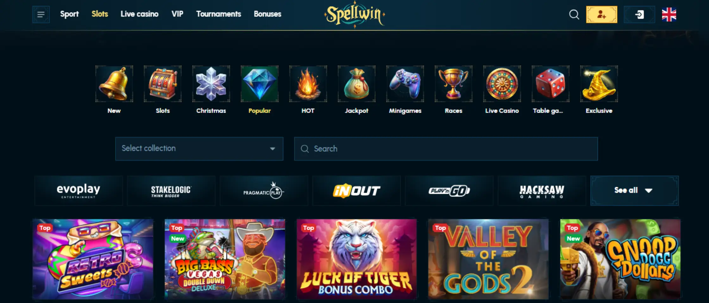Select the Exclusive wizard hat category
The width and height of the screenshot is (709, 303).
(599, 84)
